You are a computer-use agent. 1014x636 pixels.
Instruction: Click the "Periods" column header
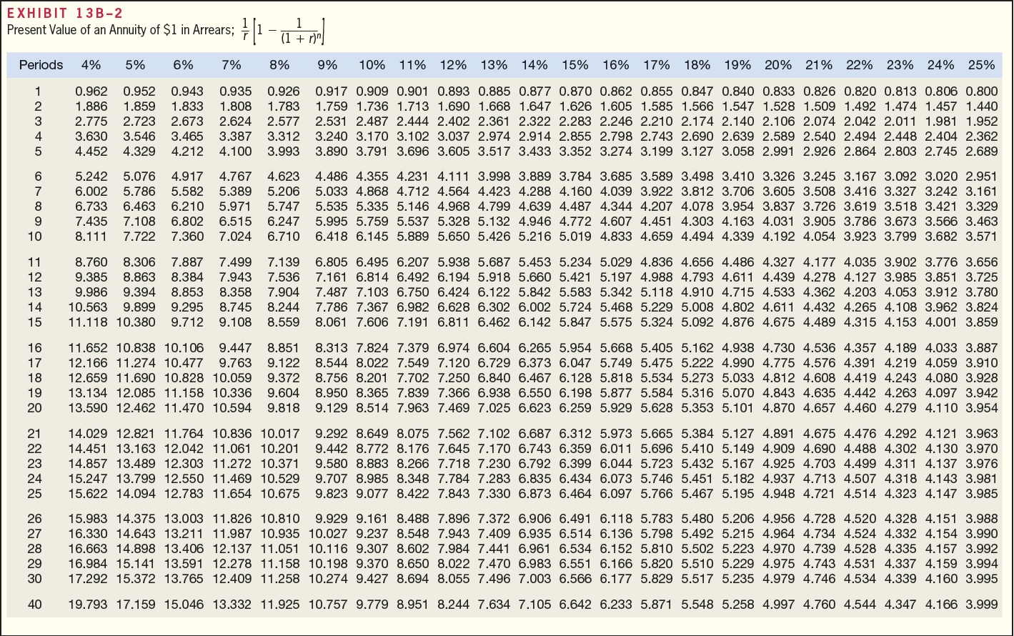point(41,65)
